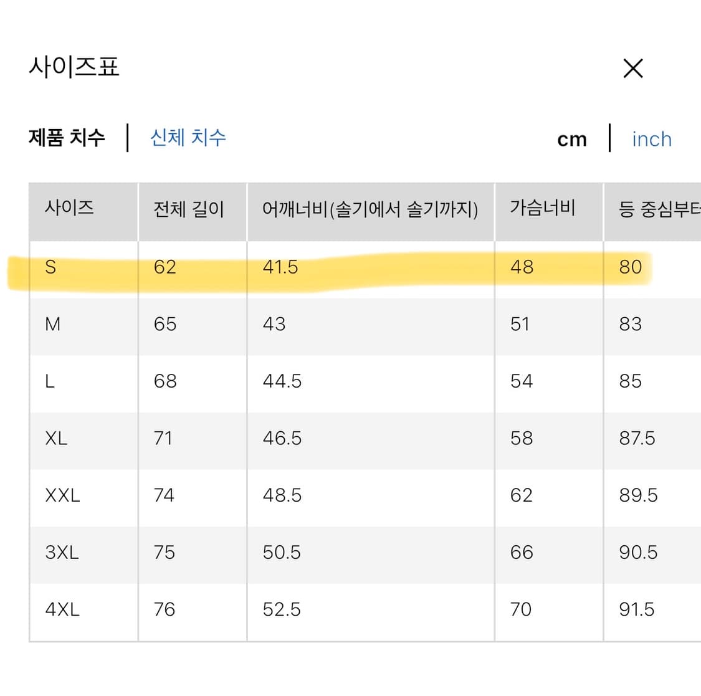Image resolution: width=701 pixels, height=696 pixels.
Task: Click the XL size row
Action: coord(57,438)
